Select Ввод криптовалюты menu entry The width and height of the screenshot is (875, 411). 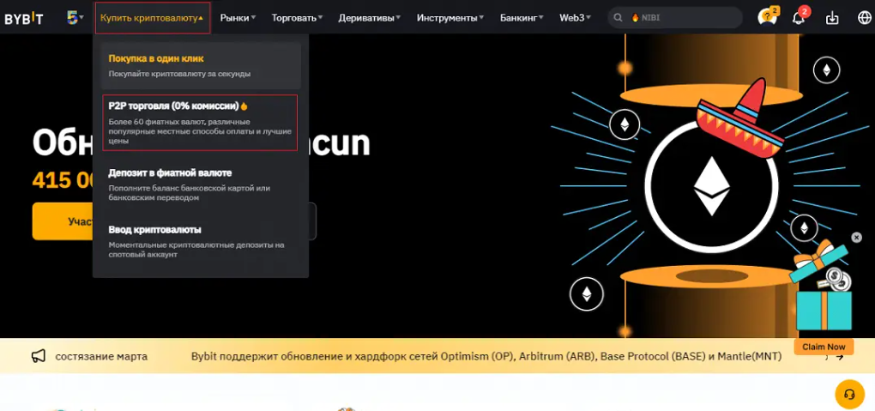pyautogui.click(x=201, y=241)
